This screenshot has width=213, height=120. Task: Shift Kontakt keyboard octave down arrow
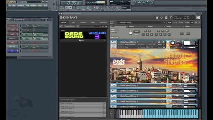click(111, 116)
